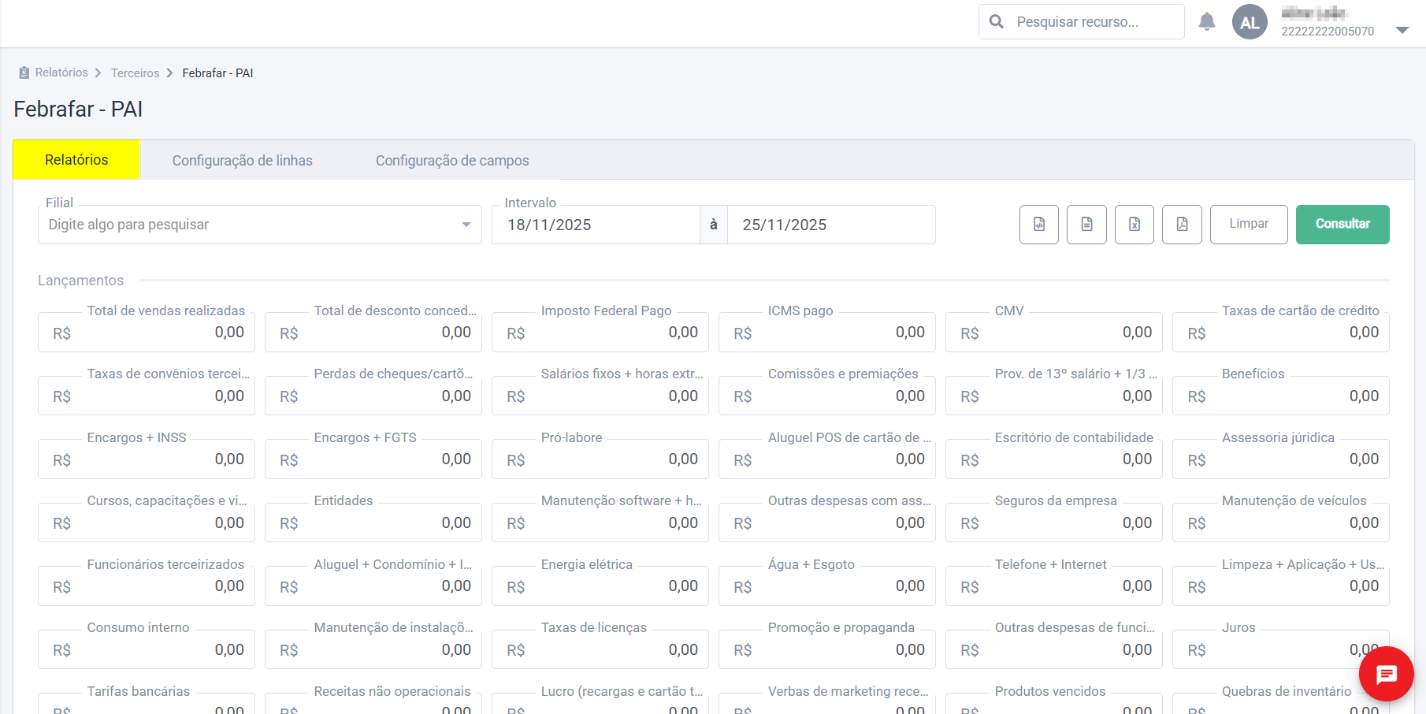Expand the user account dropdown arrow

pos(1402,30)
